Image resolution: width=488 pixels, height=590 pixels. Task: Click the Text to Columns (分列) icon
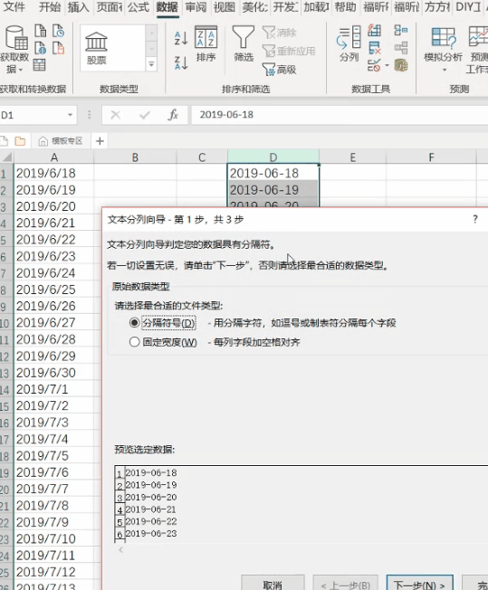point(349,43)
